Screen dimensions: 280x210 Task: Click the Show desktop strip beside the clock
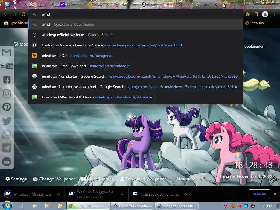coord(278,206)
